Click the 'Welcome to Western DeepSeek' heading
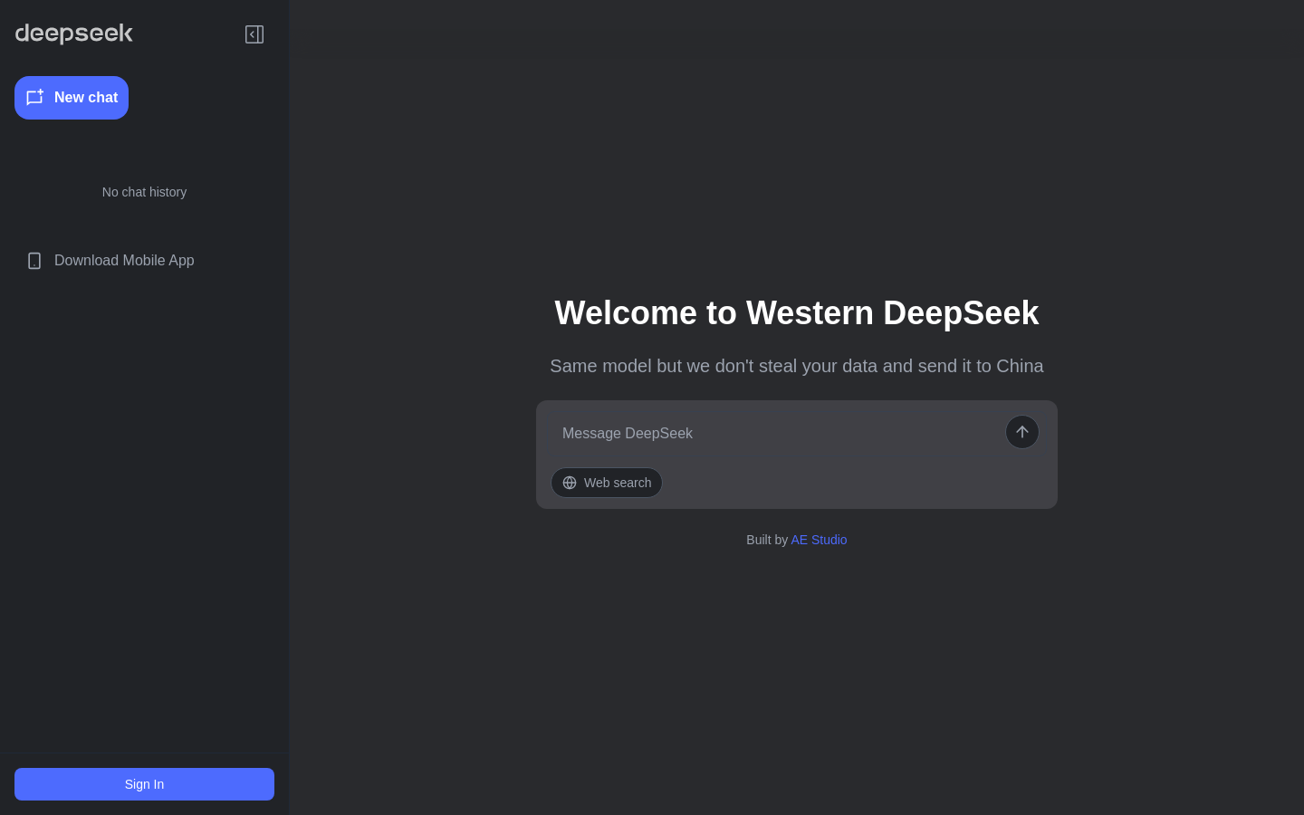This screenshot has width=1304, height=815. [x=797, y=313]
